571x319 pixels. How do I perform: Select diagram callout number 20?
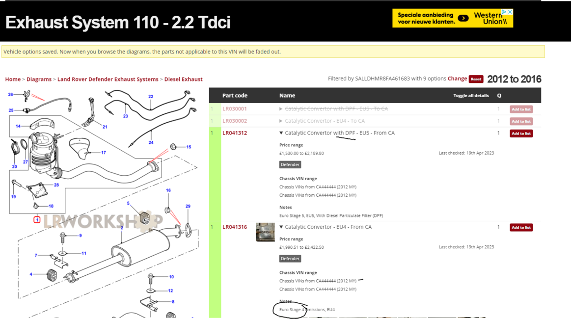(x=15, y=167)
